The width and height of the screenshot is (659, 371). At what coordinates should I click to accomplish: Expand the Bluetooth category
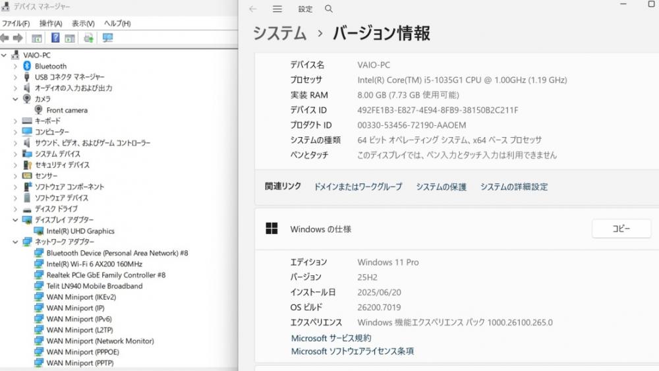click(x=16, y=66)
